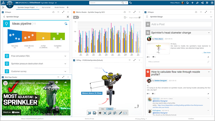Screen dimensions: 215x121
Task: Open the Sprinkler Design dashboard dropdown
Action: point(56,3)
